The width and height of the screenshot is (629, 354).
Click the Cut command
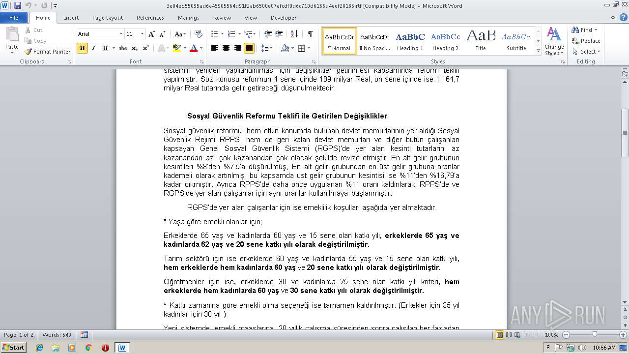coord(33,30)
